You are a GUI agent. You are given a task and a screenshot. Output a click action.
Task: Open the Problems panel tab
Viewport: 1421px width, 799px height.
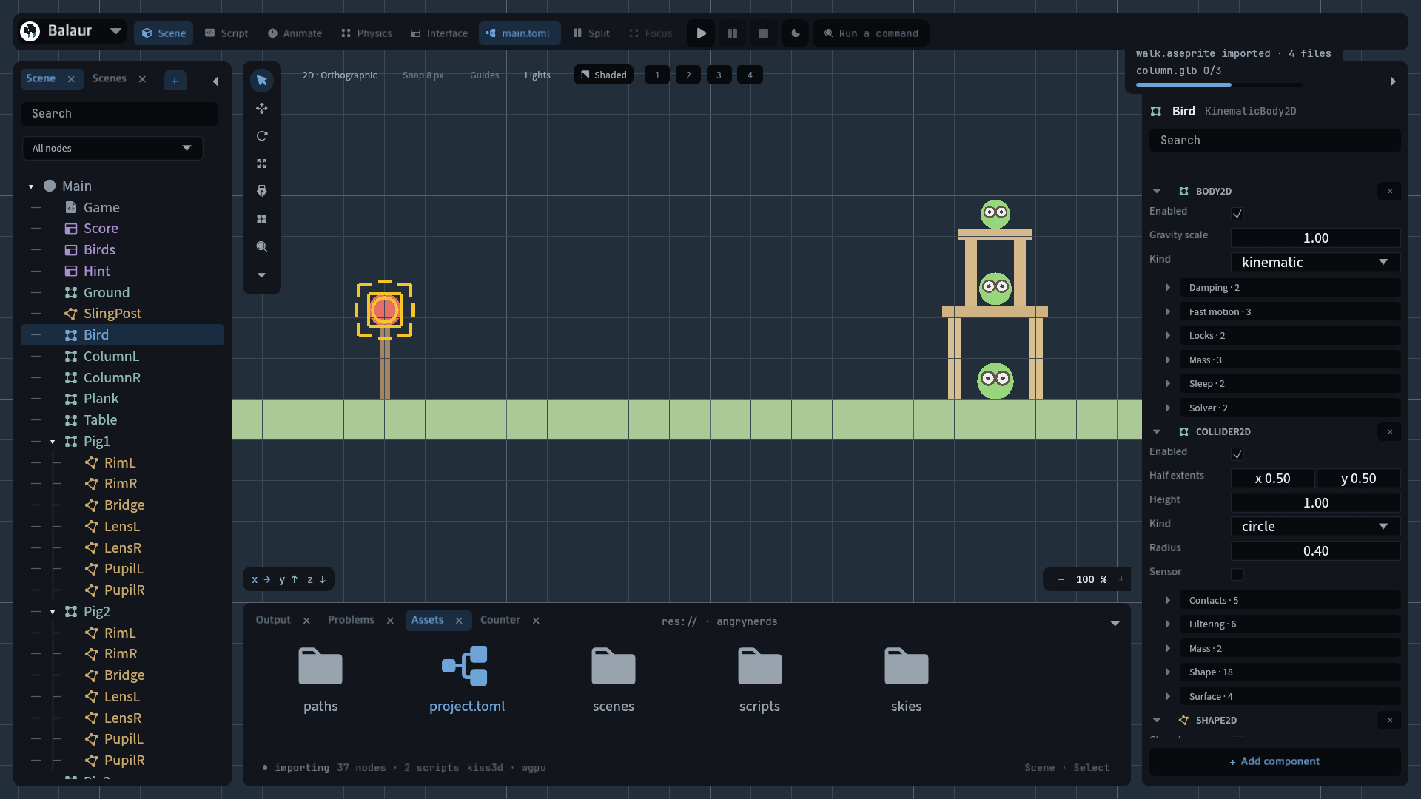(x=351, y=621)
